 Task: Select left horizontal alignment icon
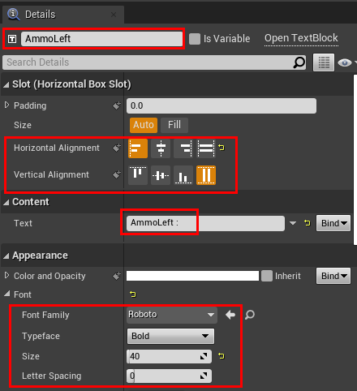138,148
